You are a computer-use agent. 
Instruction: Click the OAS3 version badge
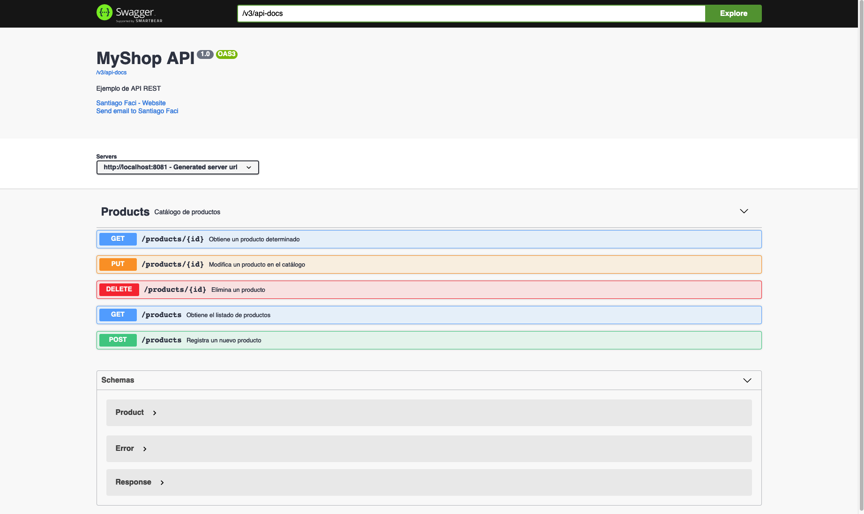[227, 54]
